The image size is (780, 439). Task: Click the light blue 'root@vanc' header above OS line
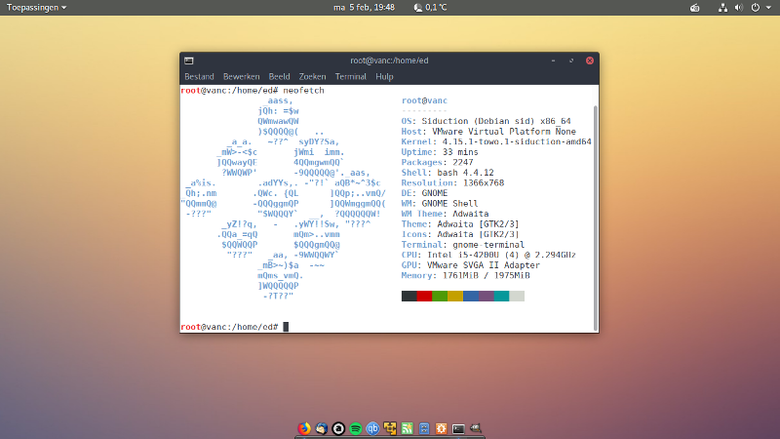click(x=424, y=100)
